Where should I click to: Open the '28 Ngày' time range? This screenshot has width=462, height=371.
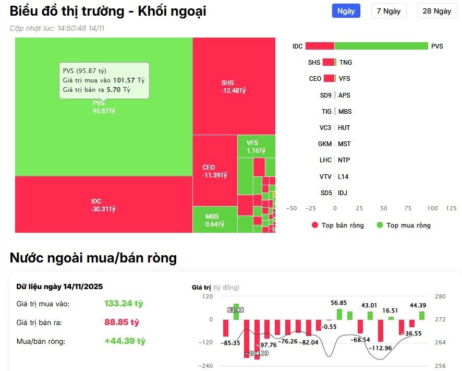coord(436,10)
